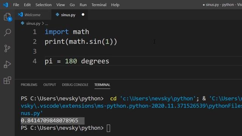
Task: Open the Run menu
Action: pyautogui.click(x=83, y=5)
